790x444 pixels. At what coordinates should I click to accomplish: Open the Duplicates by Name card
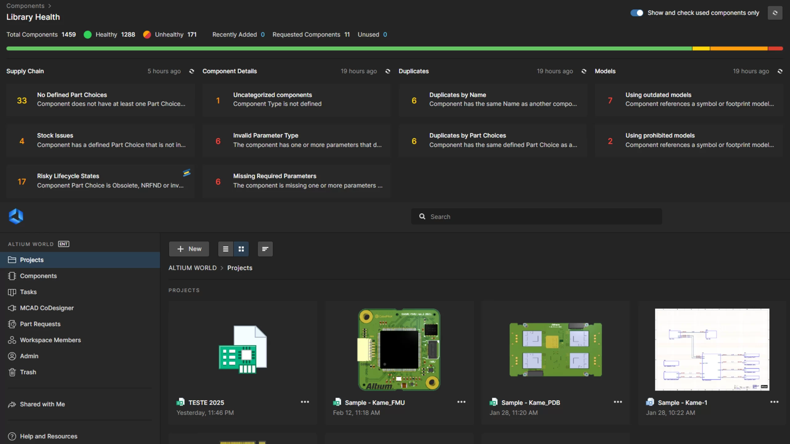point(493,100)
